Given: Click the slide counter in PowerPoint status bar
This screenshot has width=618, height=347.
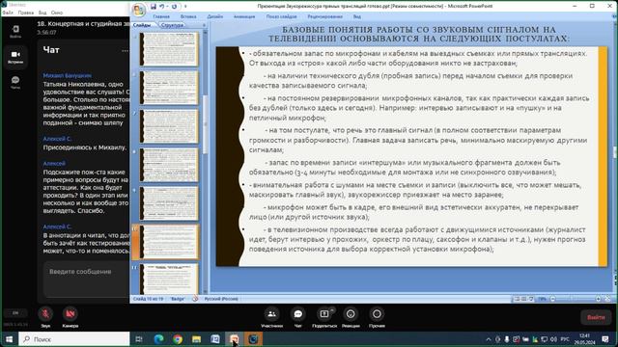Looking at the screenshot, I should [x=148, y=299].
